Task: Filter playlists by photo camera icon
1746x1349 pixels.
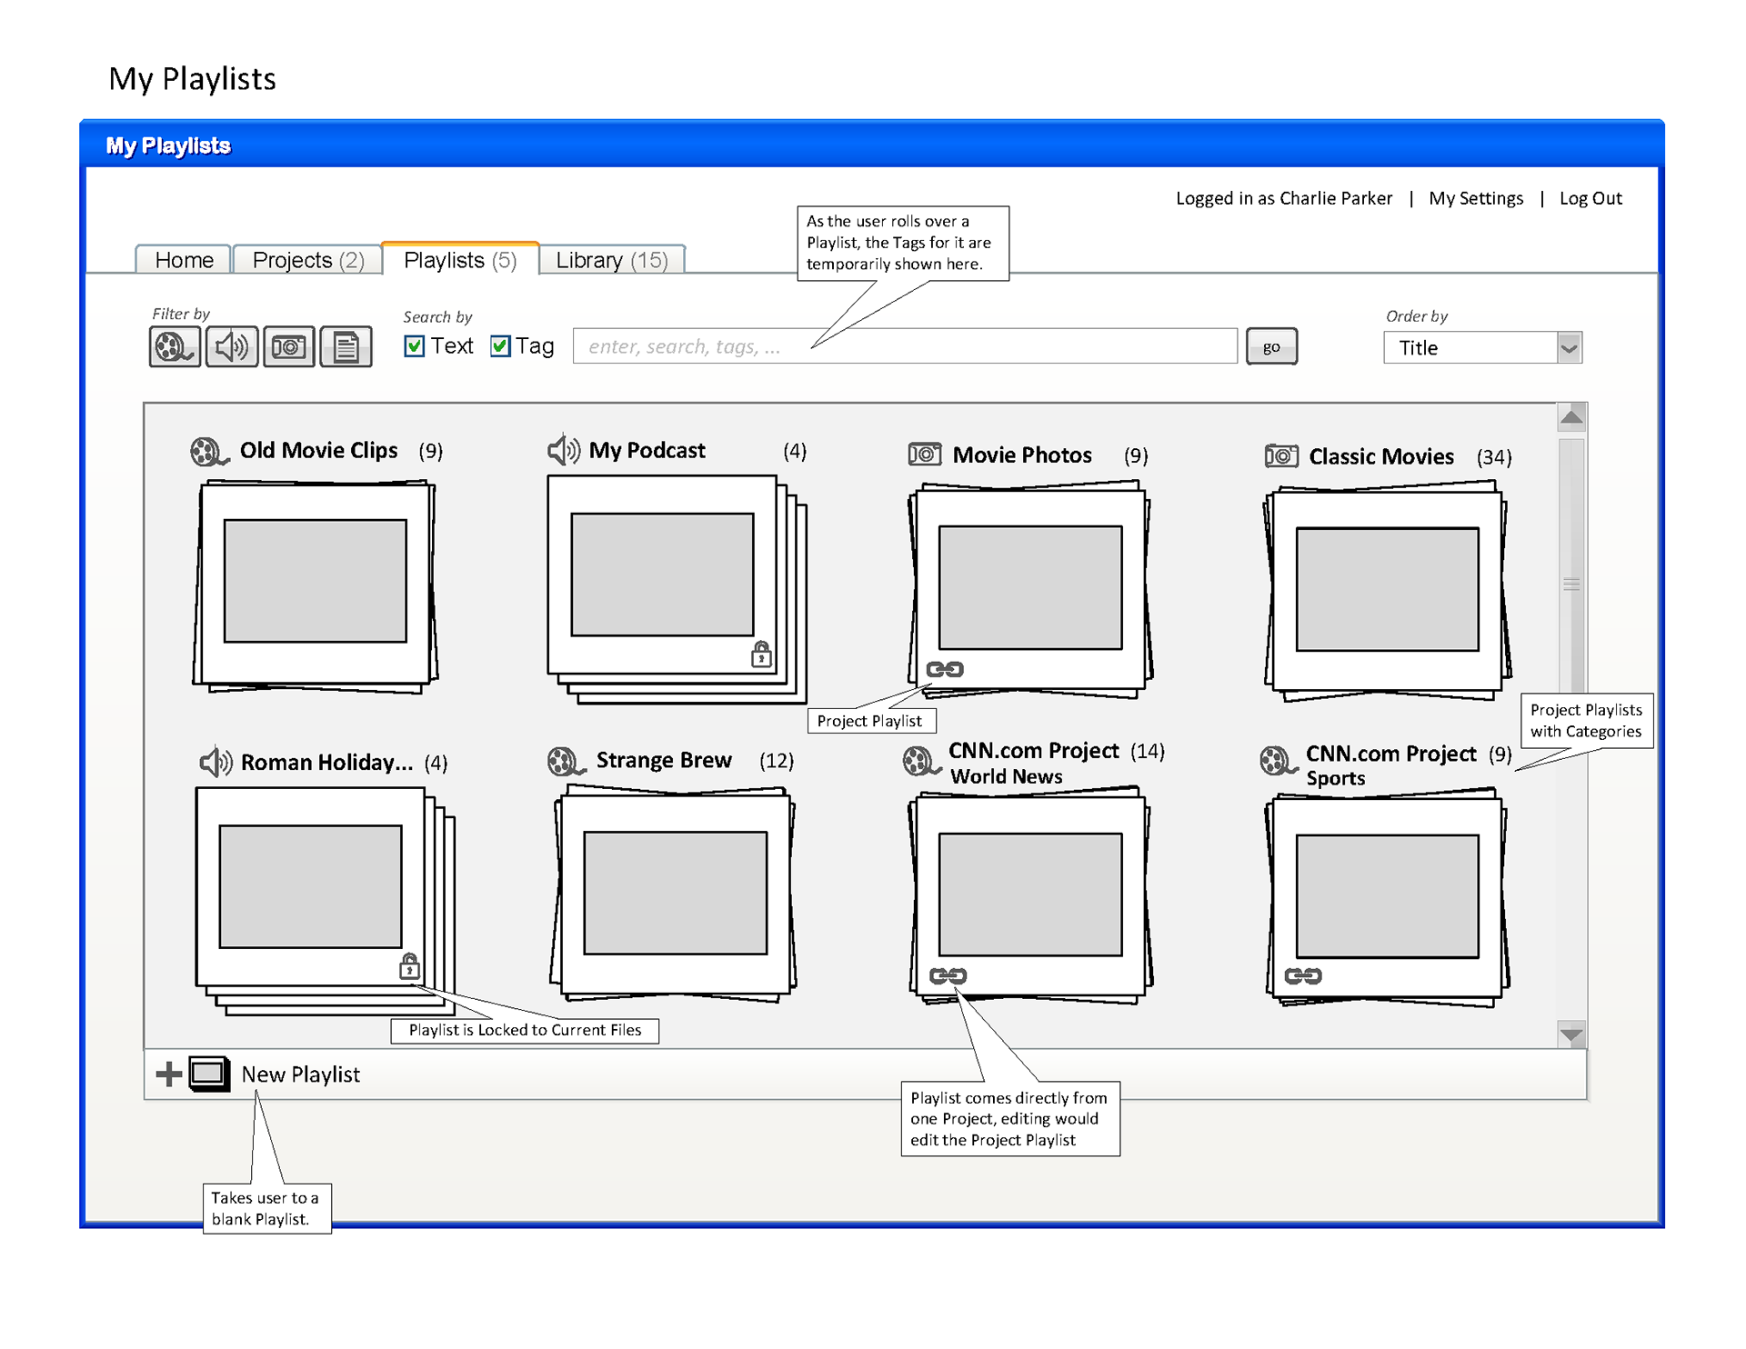Action: pyautogui.click(x=289, y=346)
